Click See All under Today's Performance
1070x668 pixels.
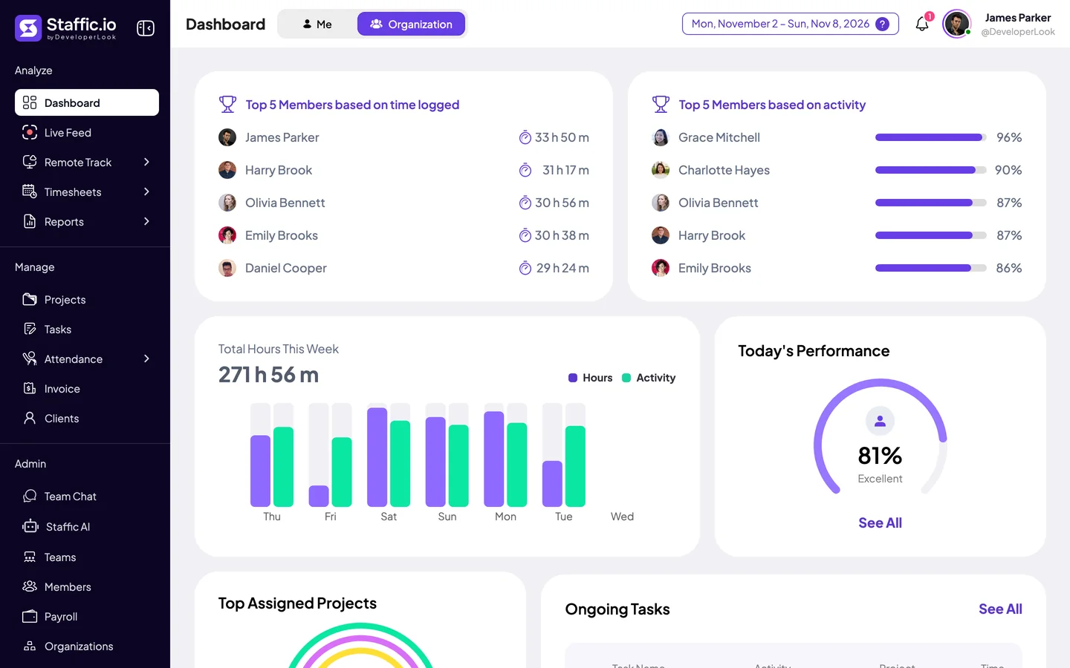coord(880,523)
